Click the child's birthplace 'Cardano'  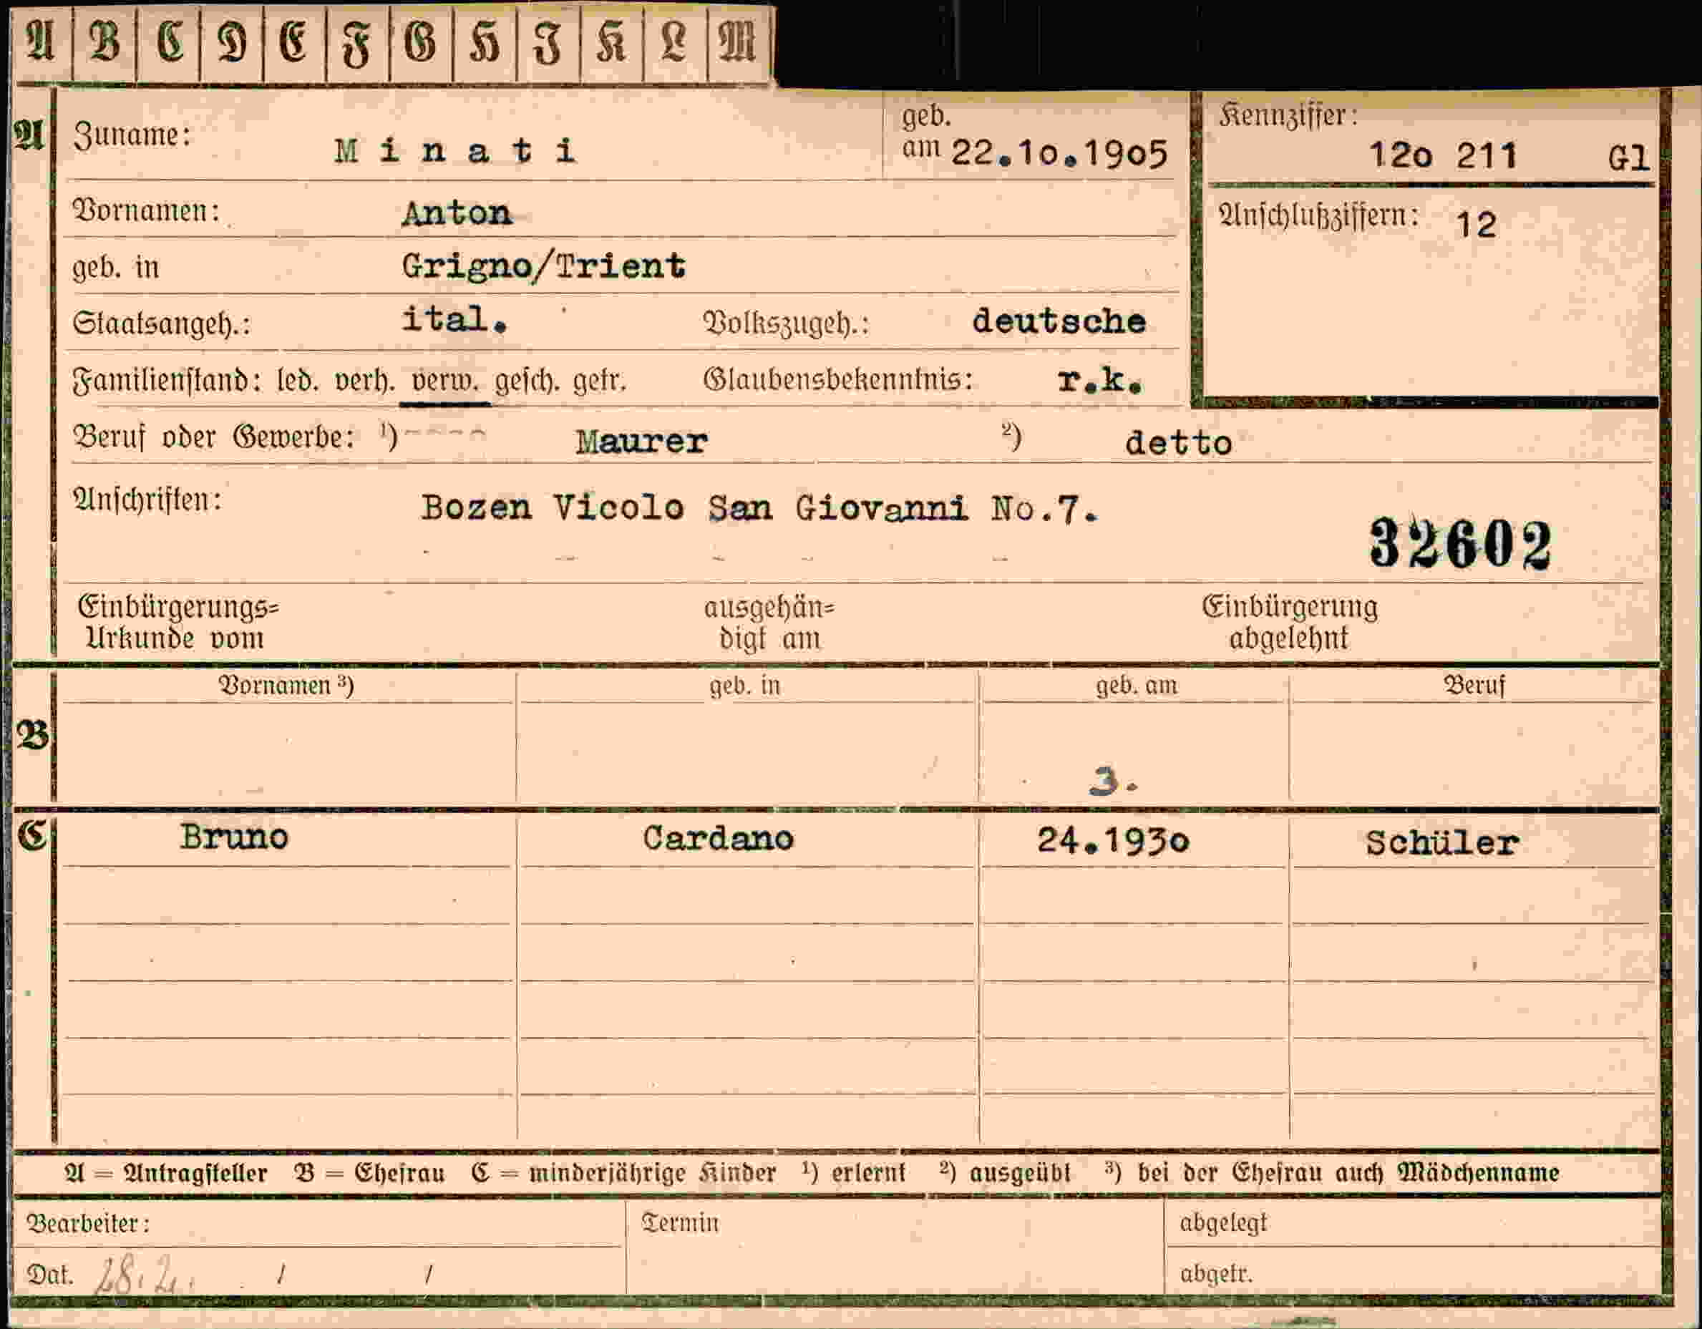(718, 838)
